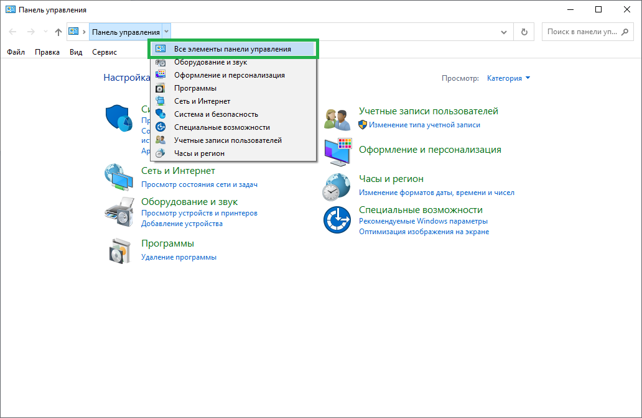Viewport: 642px width, 418px height.
Task: Select All Control Panel Items menu entry
Action: pyautogui.click(x=233, y=49)
